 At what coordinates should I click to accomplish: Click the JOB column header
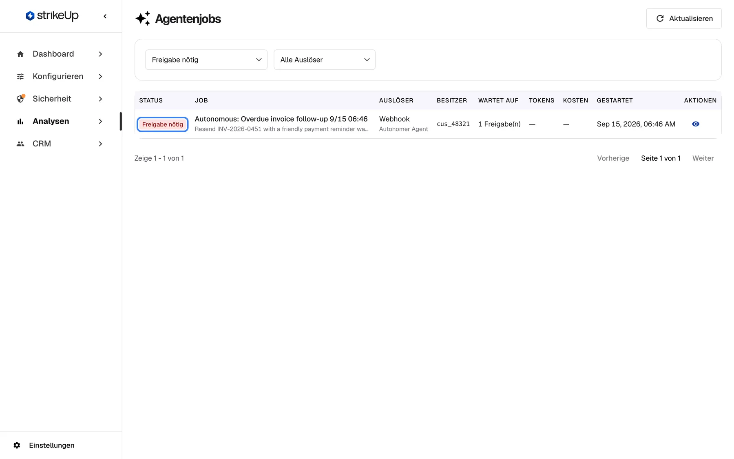[201, 100]
